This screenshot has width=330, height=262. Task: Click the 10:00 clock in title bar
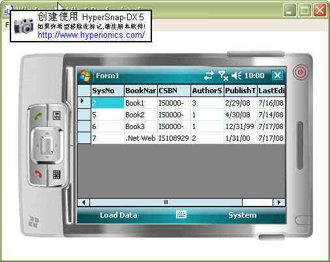254,76
